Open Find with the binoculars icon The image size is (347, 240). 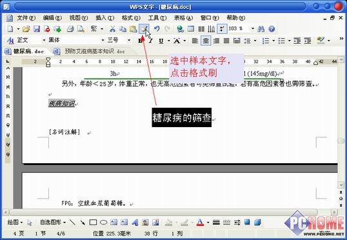(x=261, y=29)
